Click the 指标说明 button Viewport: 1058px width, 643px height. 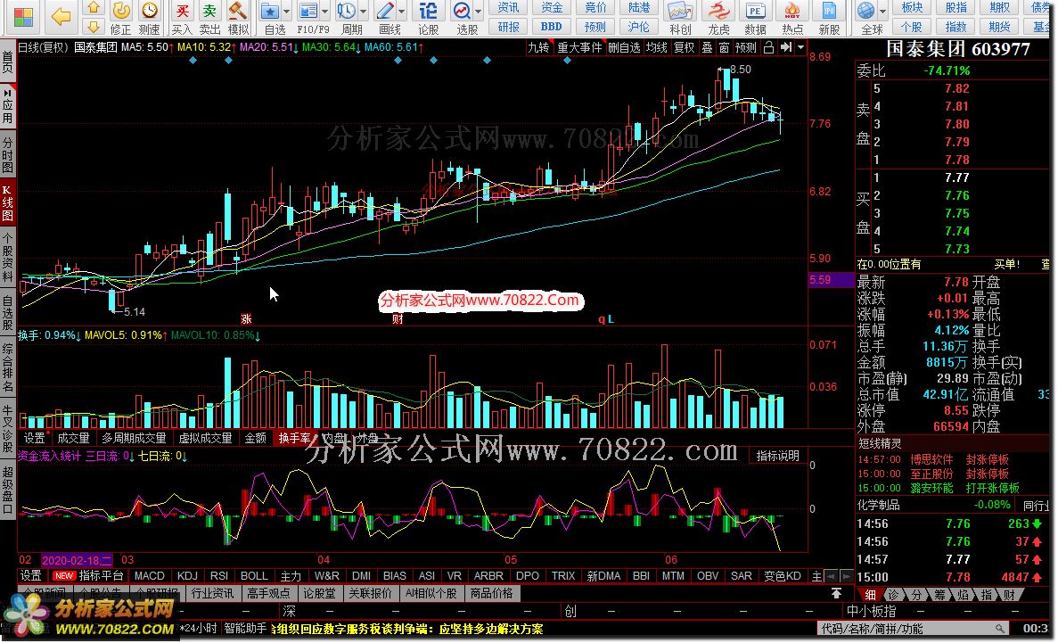[777, 456]
